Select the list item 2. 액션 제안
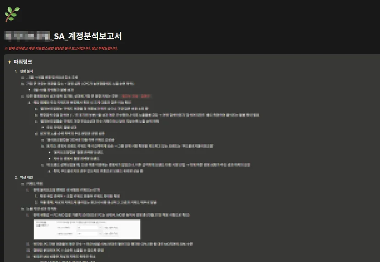 (x=24, y=177)
